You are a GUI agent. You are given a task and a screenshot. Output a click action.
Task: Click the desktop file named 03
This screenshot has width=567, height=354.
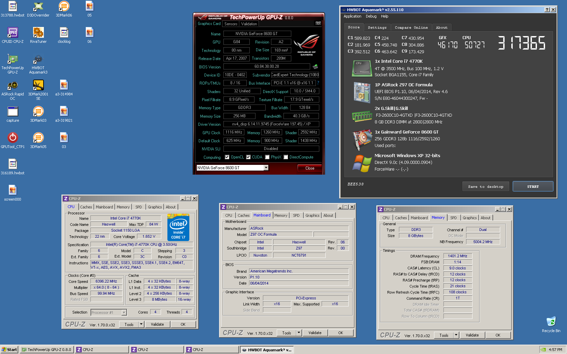click(x=64, y=141)
